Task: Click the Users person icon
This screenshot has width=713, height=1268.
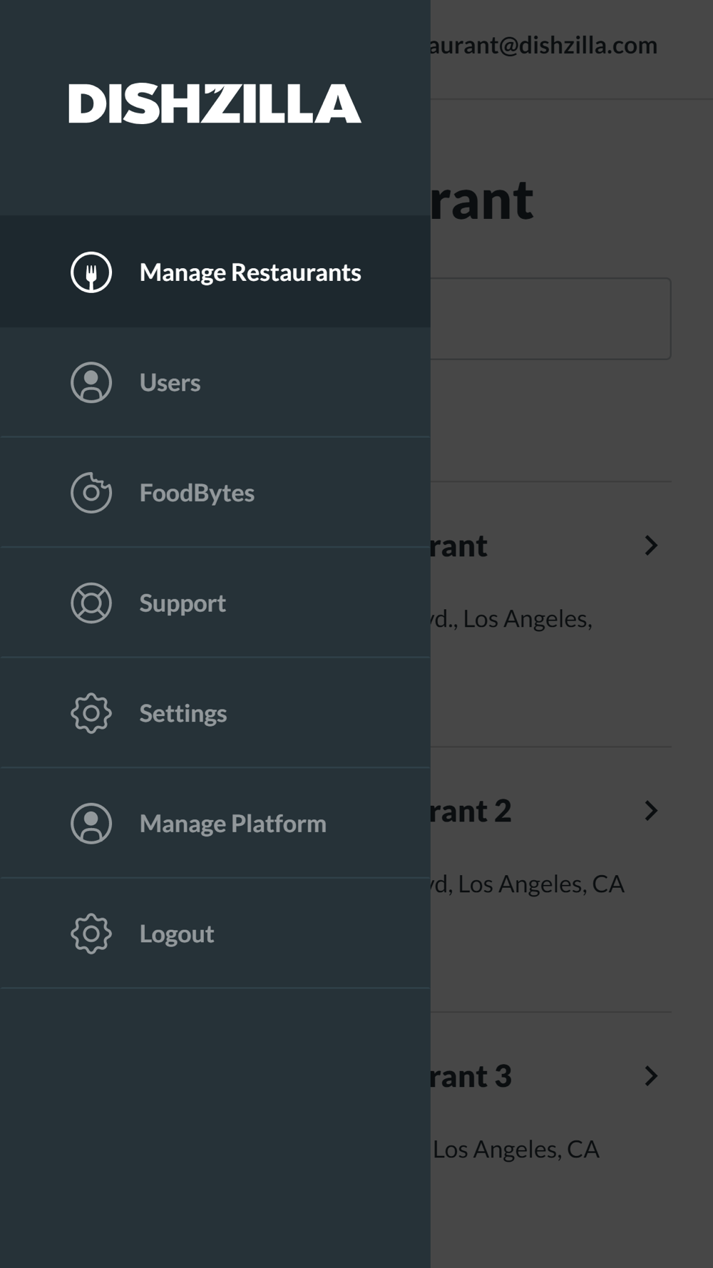Action: (x=91, y=383)
